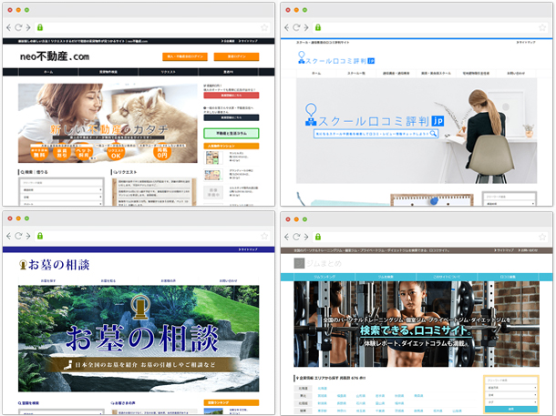Open ジムランキング tab on ジムまとめ navbar
This screenshot has width=556, height=416.
click(324, 277)
